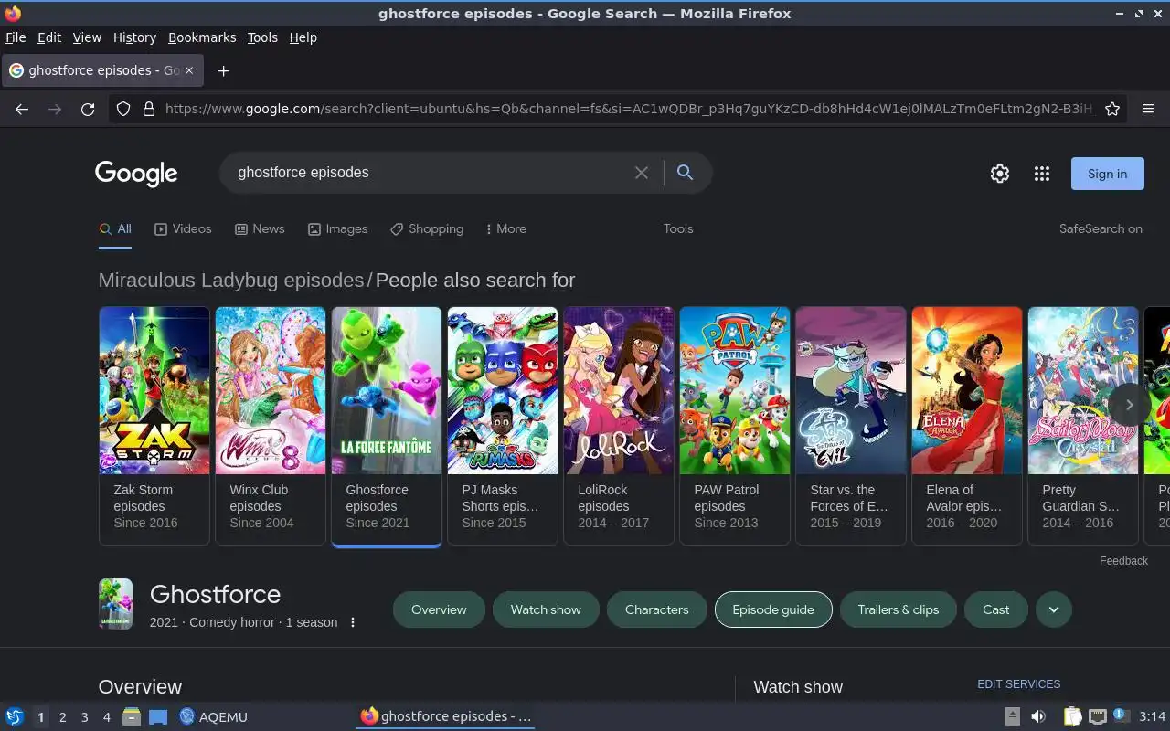
Task: Open the Help menu
Action: pos(303,37)
